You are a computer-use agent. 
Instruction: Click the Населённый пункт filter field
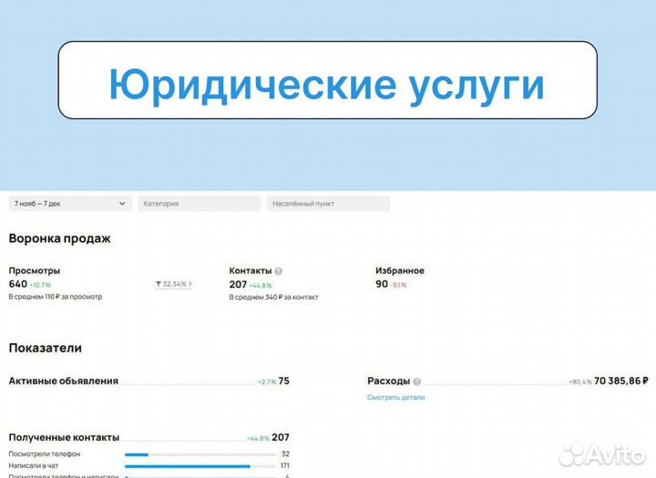(328, 204)
